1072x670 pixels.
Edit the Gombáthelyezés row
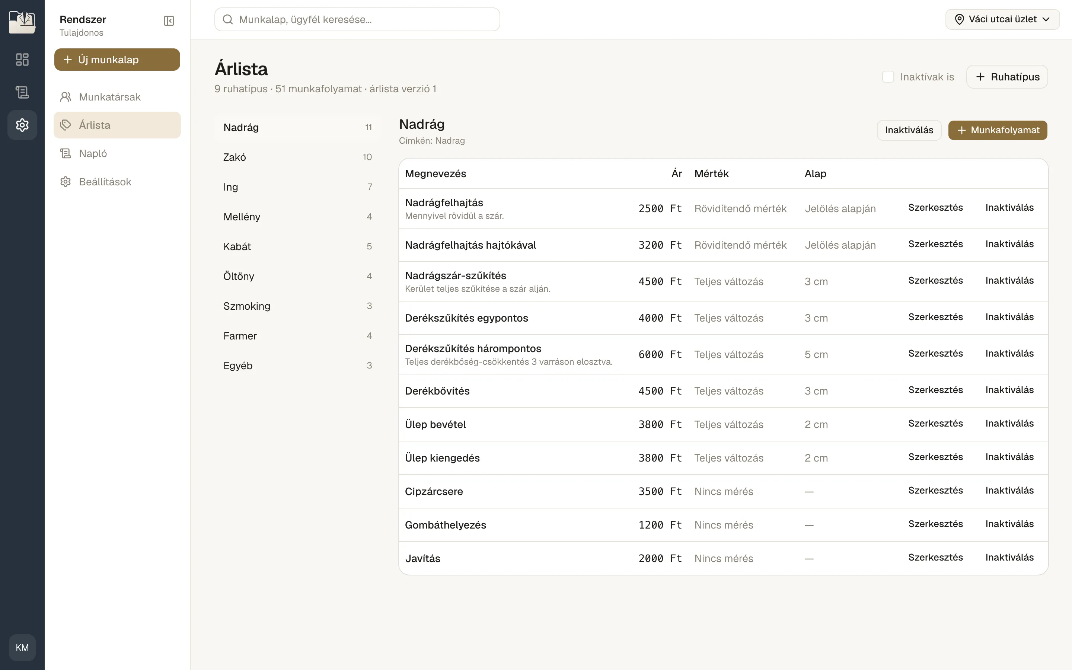point(935,524)
